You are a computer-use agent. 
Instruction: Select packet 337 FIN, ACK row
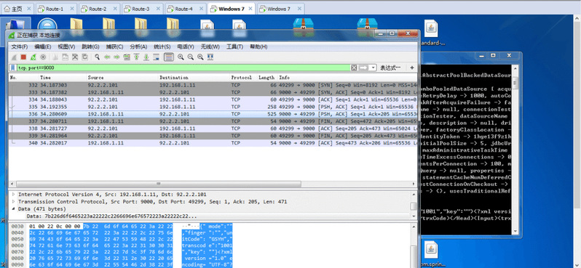point(213,121)
